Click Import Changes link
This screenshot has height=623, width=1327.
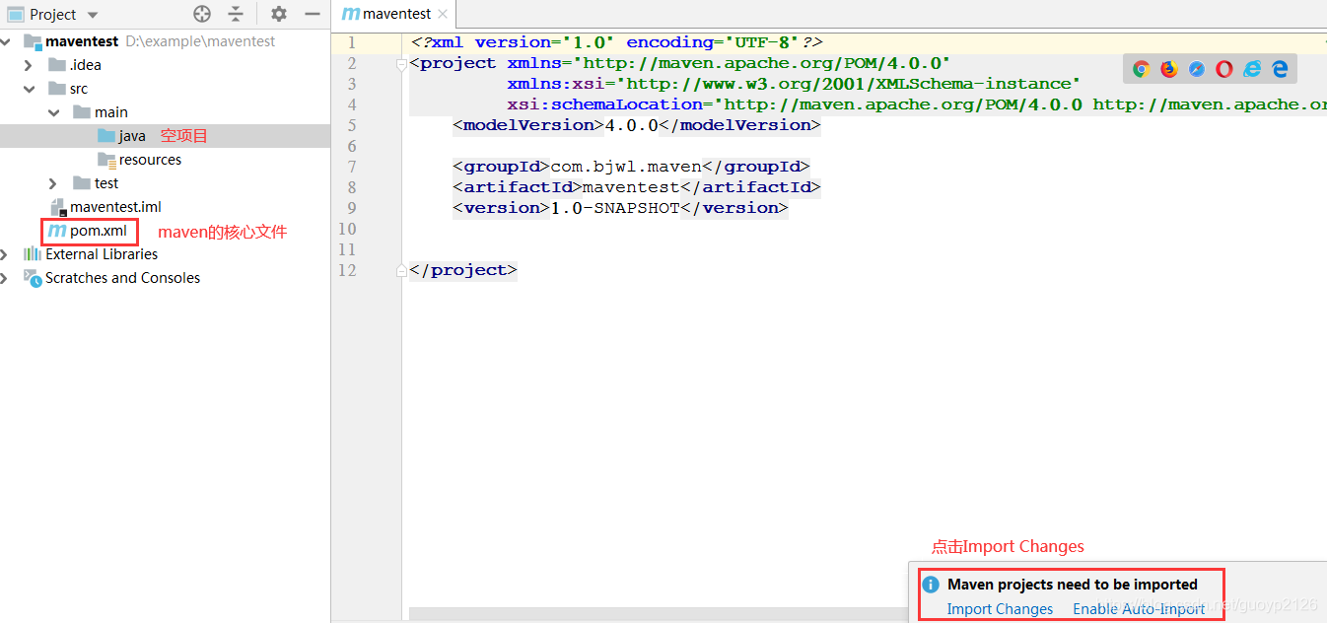click(1000, 609)
